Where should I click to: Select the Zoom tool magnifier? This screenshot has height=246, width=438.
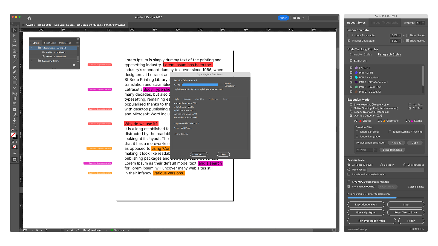point(15,125)
